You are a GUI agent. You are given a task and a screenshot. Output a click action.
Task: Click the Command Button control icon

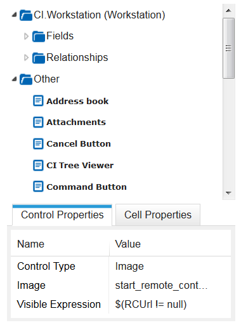tap(38, 187)
